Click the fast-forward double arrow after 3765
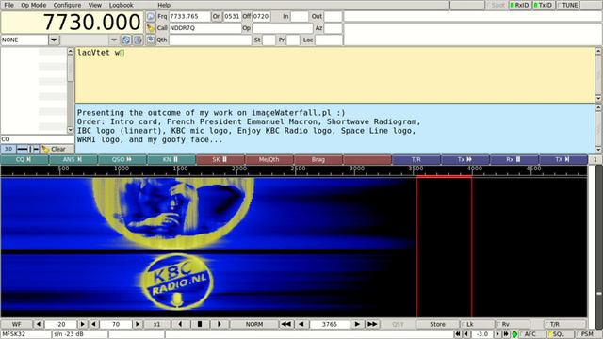 pos(372,324)
